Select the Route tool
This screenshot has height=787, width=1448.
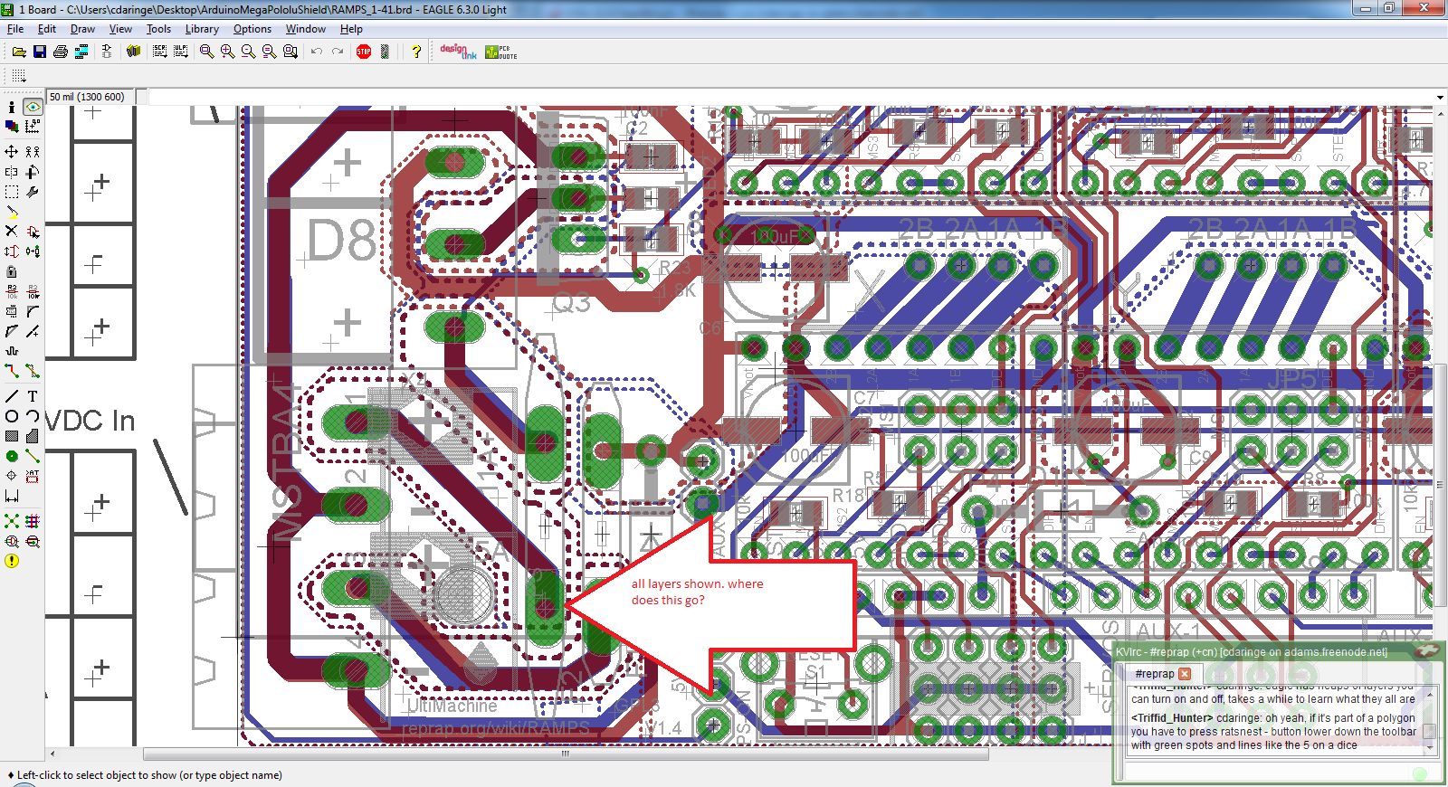click(x=12, y=371)
